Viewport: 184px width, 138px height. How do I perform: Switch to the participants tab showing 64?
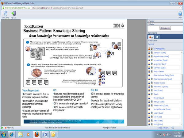(x=151, y=37)
